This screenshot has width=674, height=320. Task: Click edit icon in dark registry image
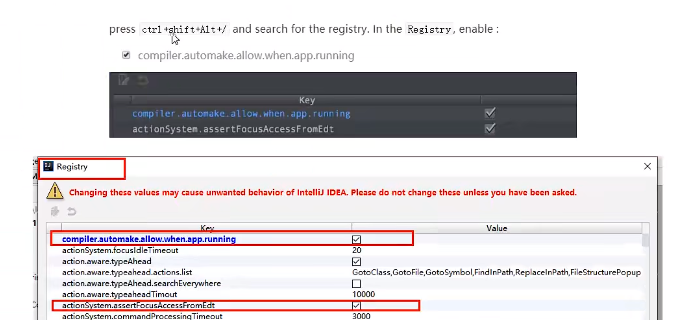pyautogui.click(x=124, y=80)
